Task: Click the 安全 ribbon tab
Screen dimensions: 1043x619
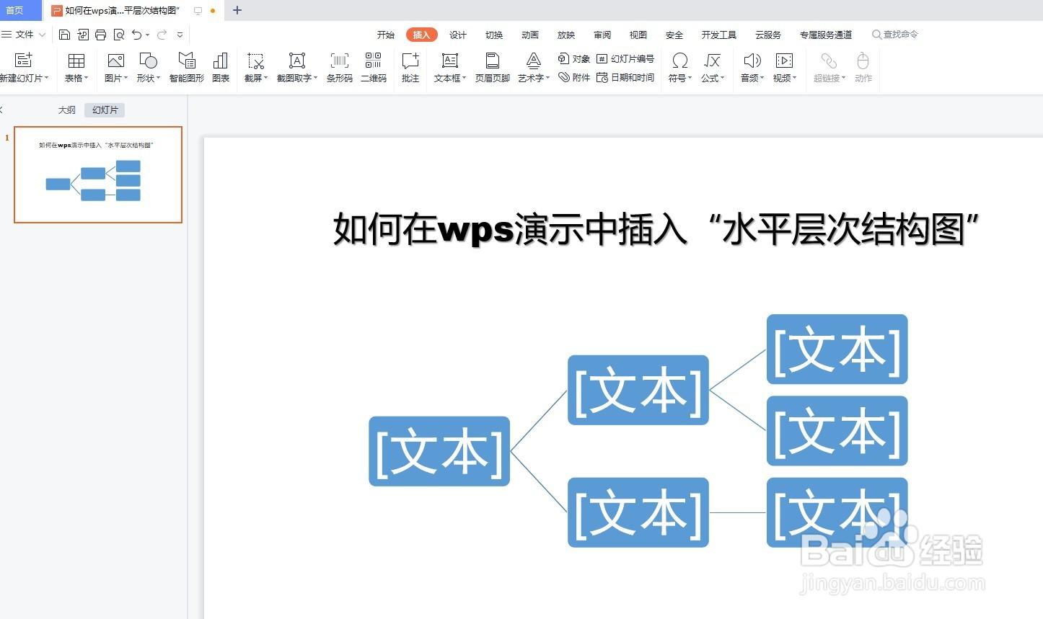Action: [x=674, y=35]
